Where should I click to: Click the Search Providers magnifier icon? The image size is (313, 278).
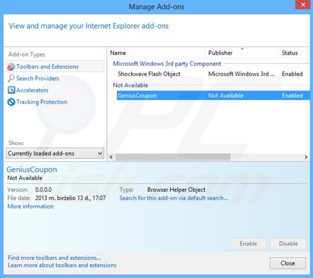tap(11, 79)
